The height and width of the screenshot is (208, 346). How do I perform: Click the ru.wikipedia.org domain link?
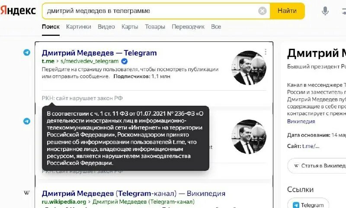pos(64,202)
